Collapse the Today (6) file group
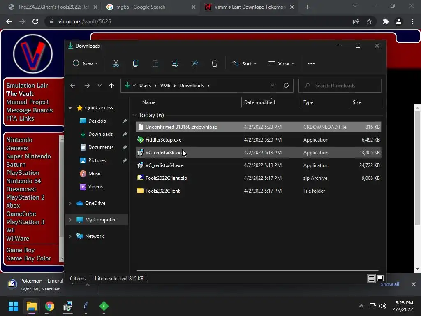 pos(134,115)
